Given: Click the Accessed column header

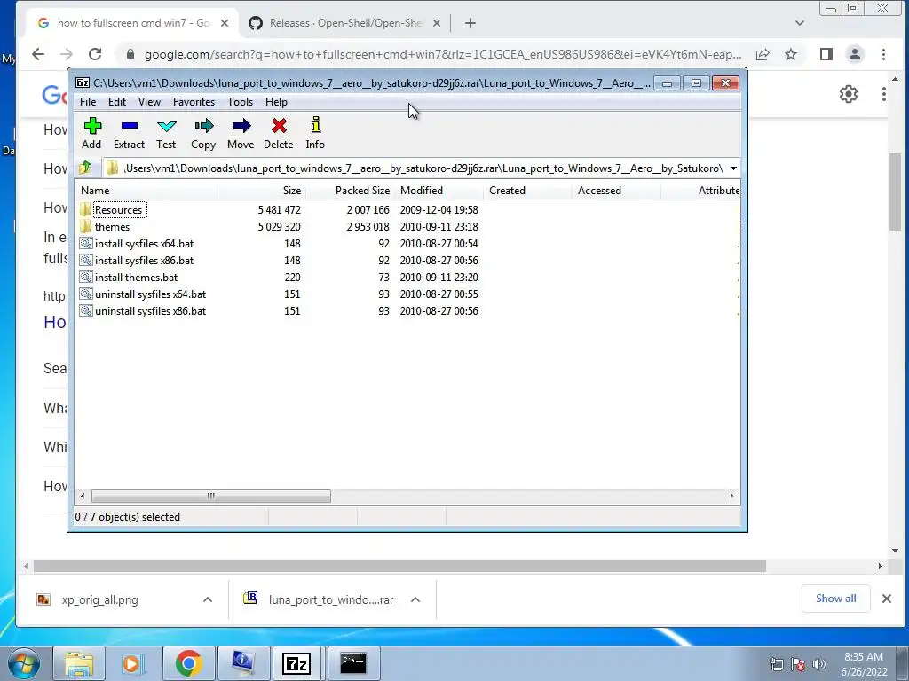Looking at the screenshot, I should tap(616, 191).
